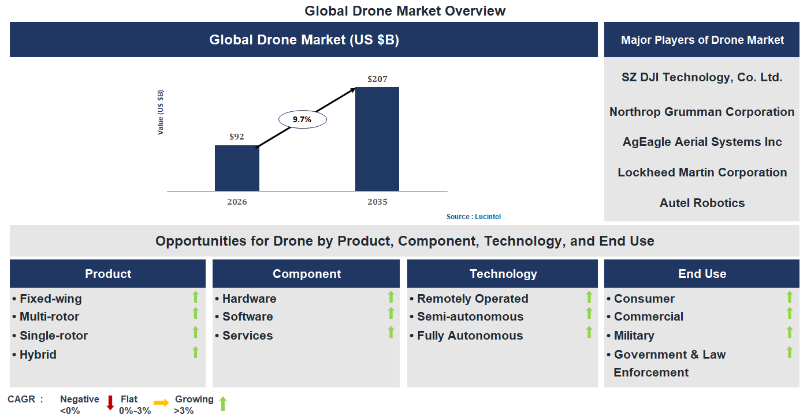
Task: Toggle the arrow beside Single-rotor
Action: point(197,333)
